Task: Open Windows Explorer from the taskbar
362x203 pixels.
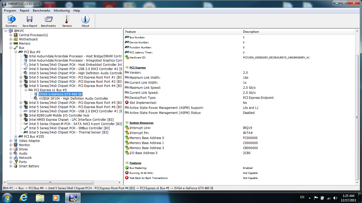Action: (40, 198)
